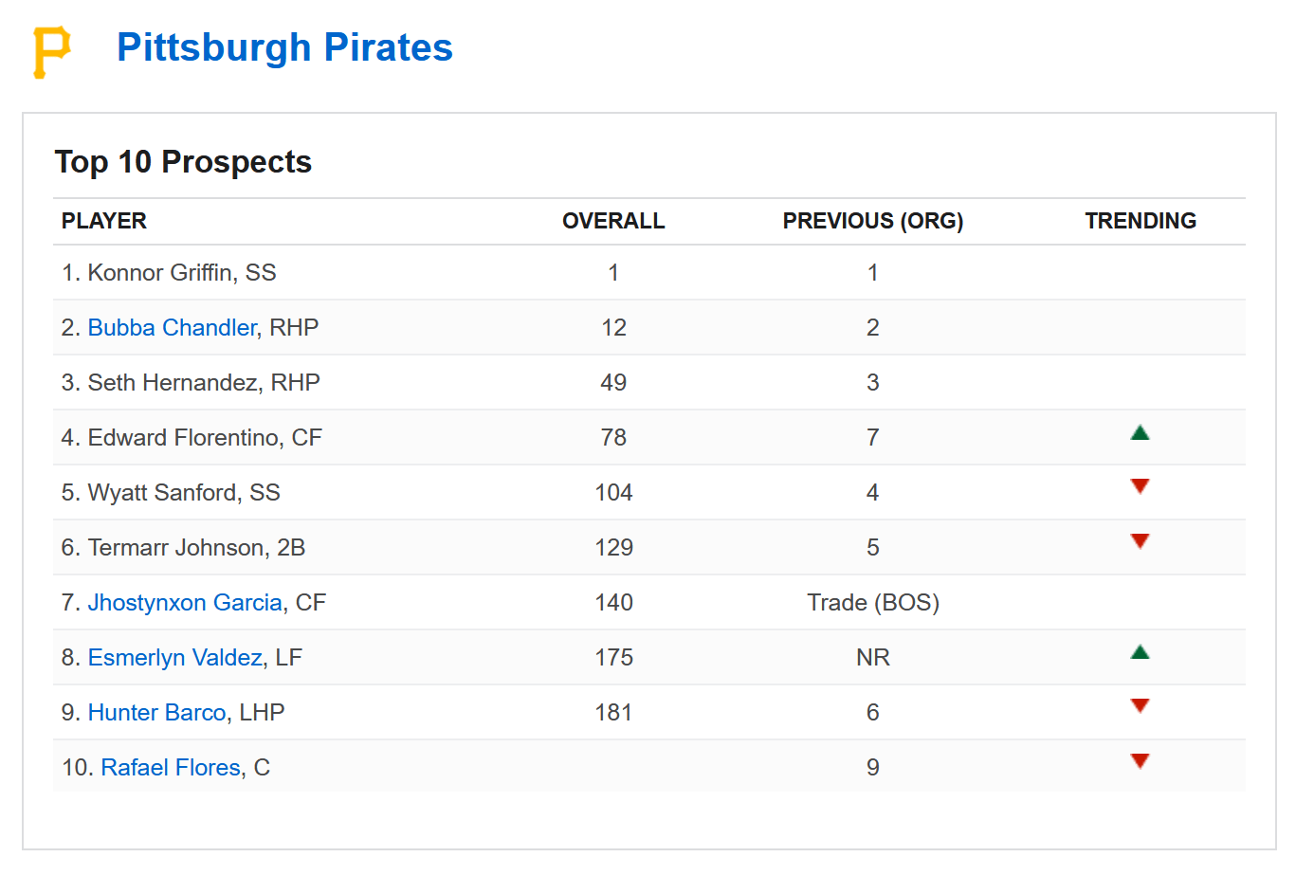Click the TRENDING column header
This screenshot has width=1296, height=875.
coord(1141,220)
